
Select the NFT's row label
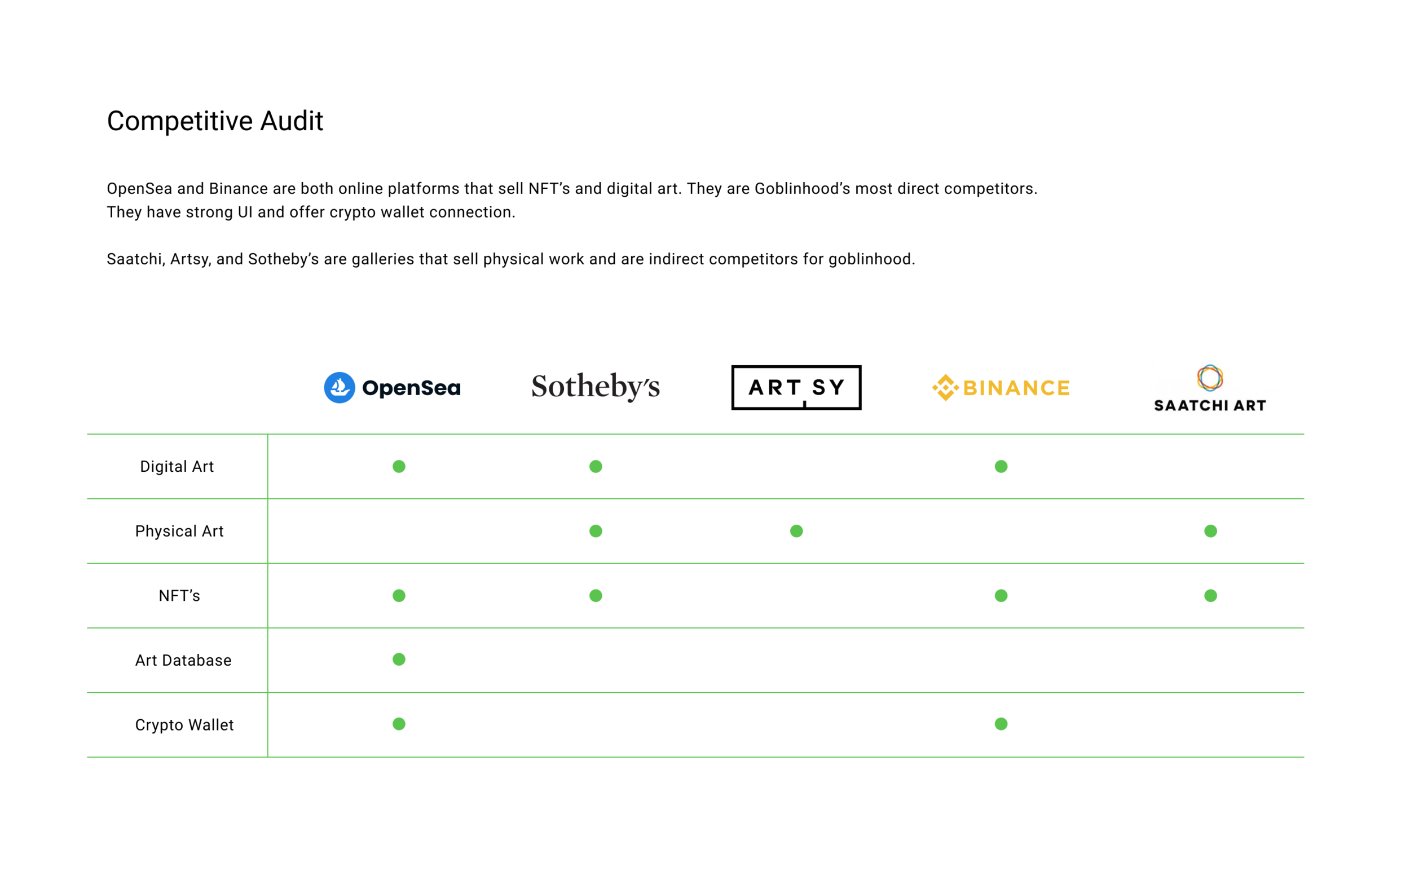(x=179, y=595)
